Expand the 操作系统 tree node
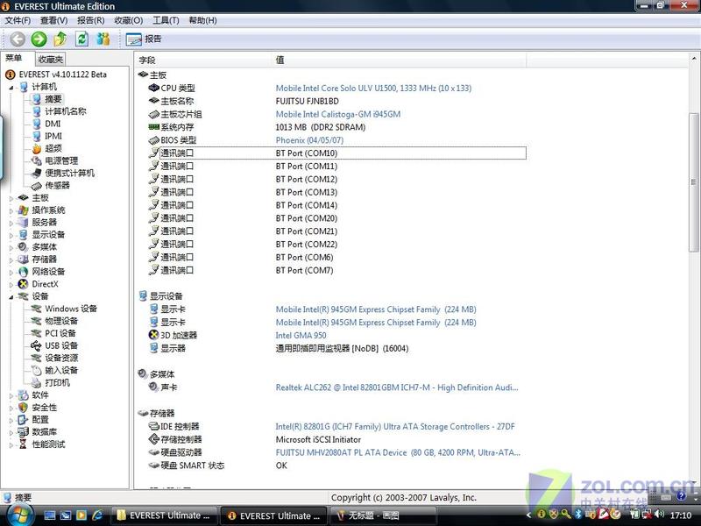Image resolution: width=701 pixels, height=526 pixels. [x=11, y=210]
